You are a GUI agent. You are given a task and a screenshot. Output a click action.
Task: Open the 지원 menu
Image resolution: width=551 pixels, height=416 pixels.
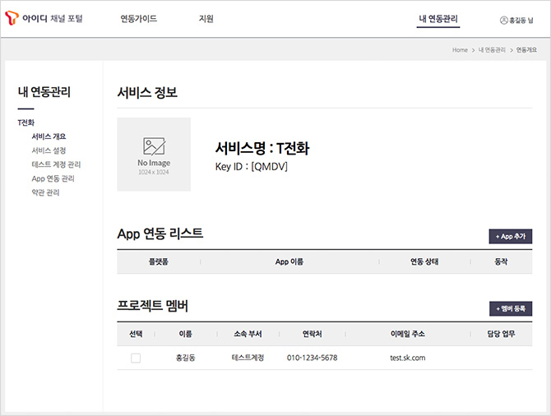pos(206,18)
